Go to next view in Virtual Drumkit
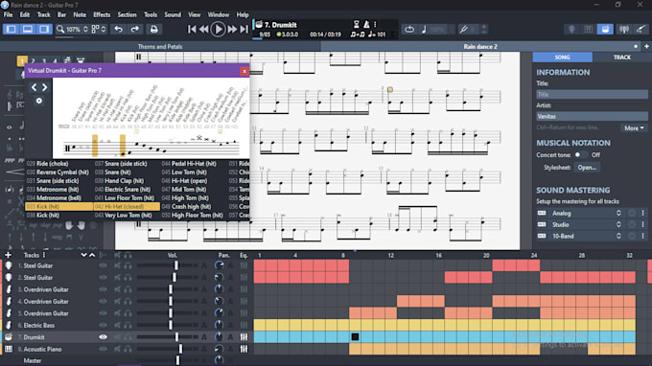652x366 pixels. click(x=44, y=87)
